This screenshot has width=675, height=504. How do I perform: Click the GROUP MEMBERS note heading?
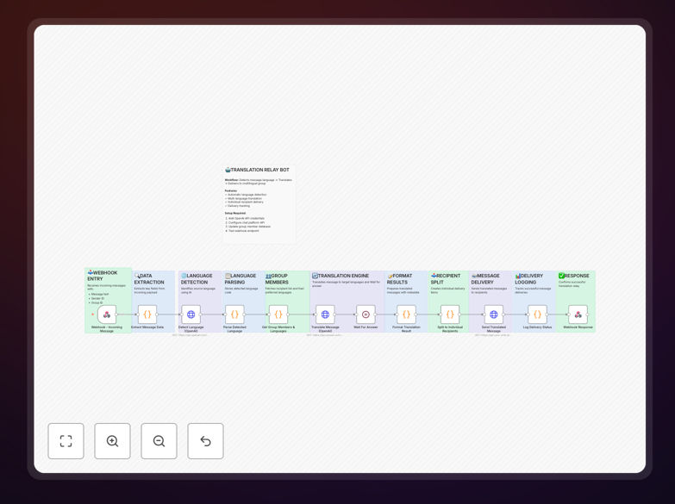pyautogui.click(x=277, y=279)
